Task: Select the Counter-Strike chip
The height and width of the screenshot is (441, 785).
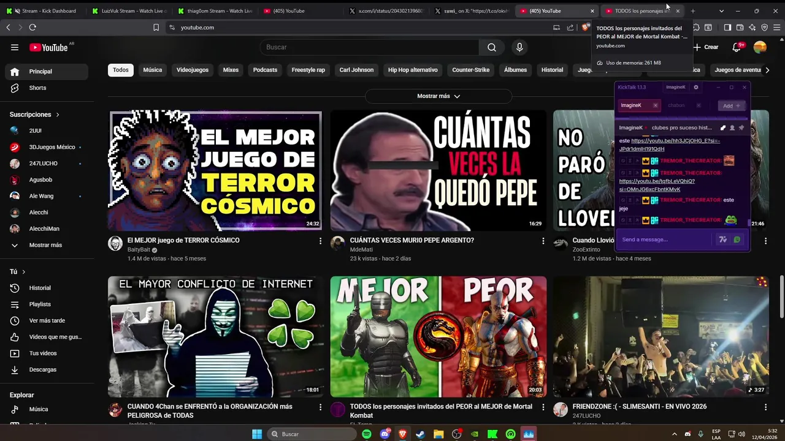Action: pos(471,70)
